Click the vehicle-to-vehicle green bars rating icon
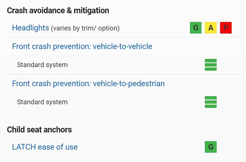This screenshot has width=246, height=162. point(211,65)
